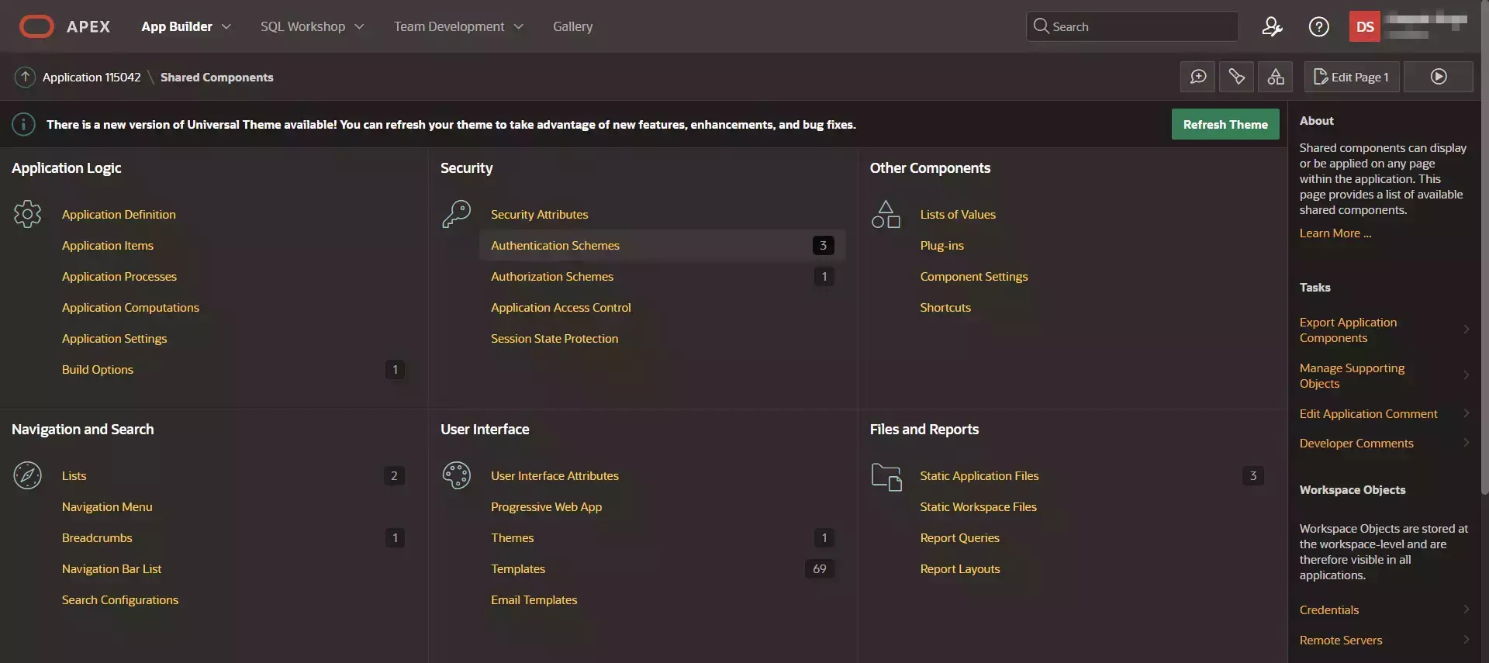Click the info icon in theme notification

(x=23, y=124)
